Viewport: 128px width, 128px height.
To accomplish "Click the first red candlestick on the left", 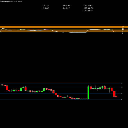I will click(2, 85).
